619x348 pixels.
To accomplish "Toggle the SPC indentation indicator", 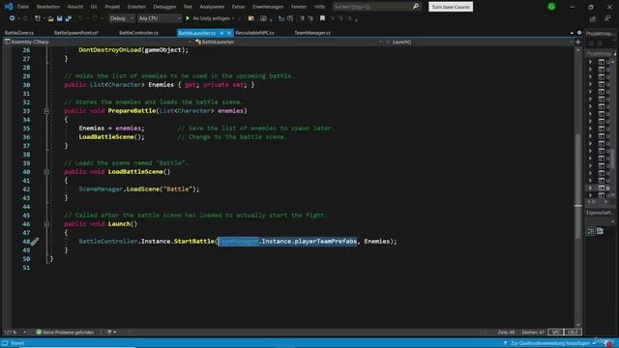I will 555,333.
